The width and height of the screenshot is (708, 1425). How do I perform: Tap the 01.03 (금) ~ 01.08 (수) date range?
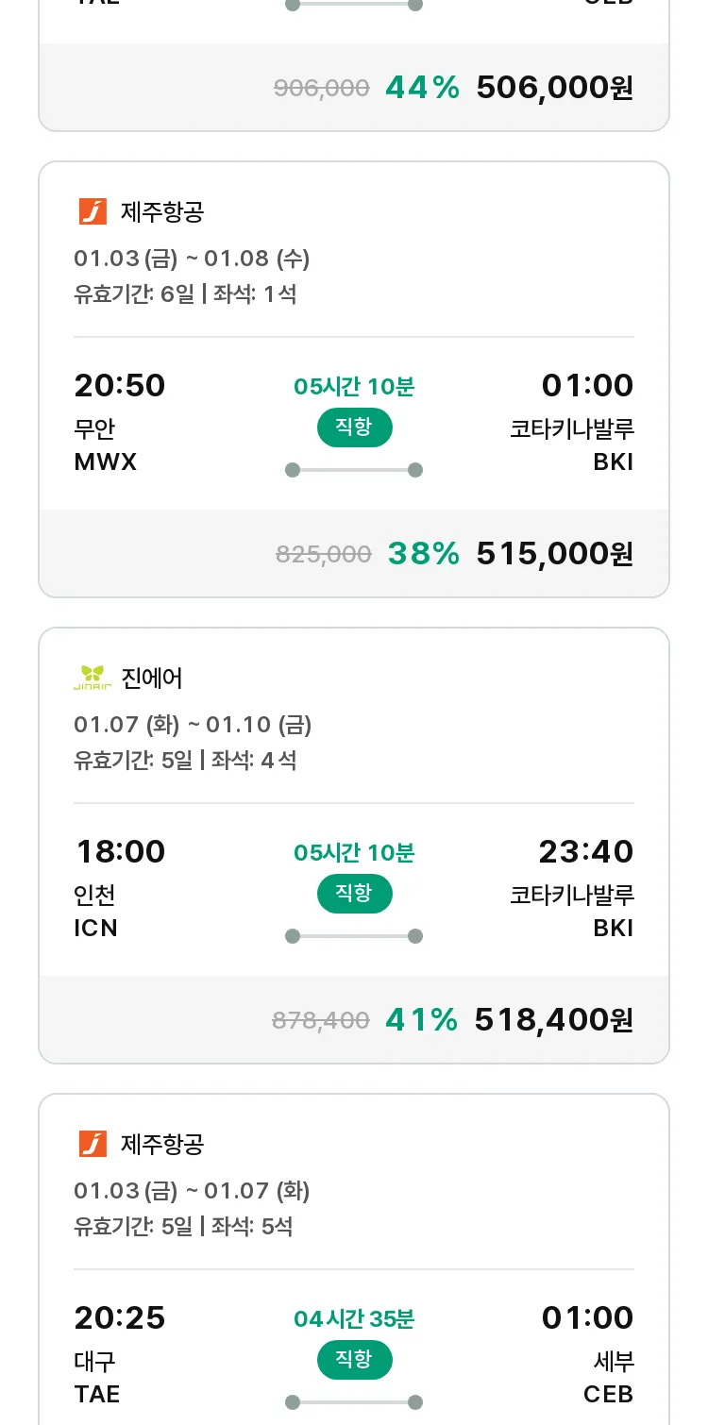point(192,258)
